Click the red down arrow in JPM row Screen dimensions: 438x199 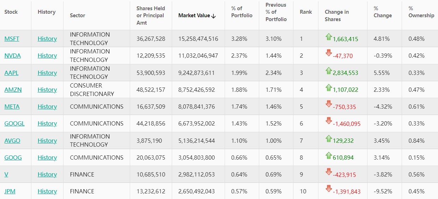pyautogui.click(x=329, y=189)
